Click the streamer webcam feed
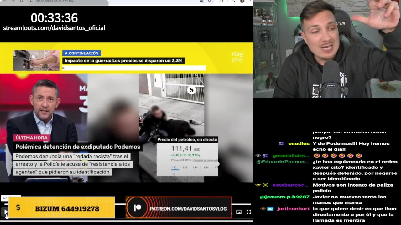This screenshot has width=401, height=225. click(x=327, y=49)
